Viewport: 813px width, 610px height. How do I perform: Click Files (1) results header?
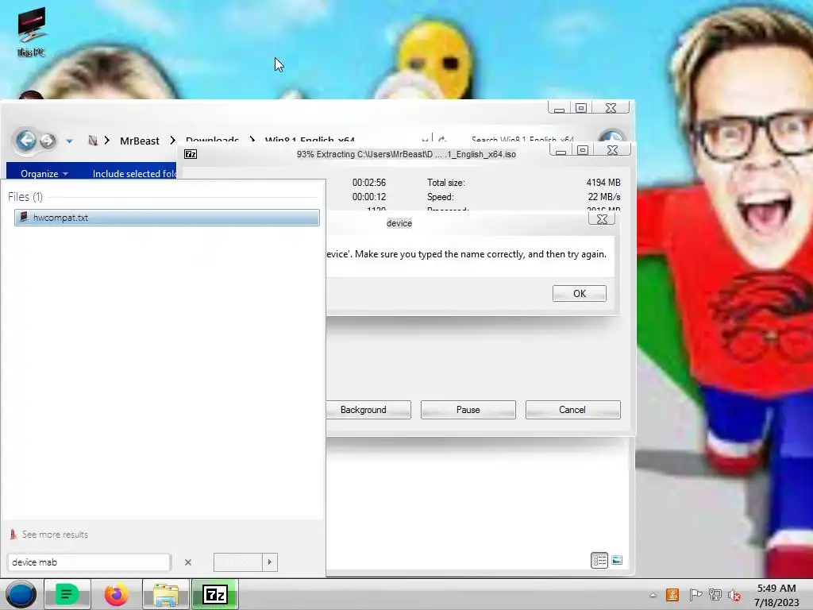25,197
